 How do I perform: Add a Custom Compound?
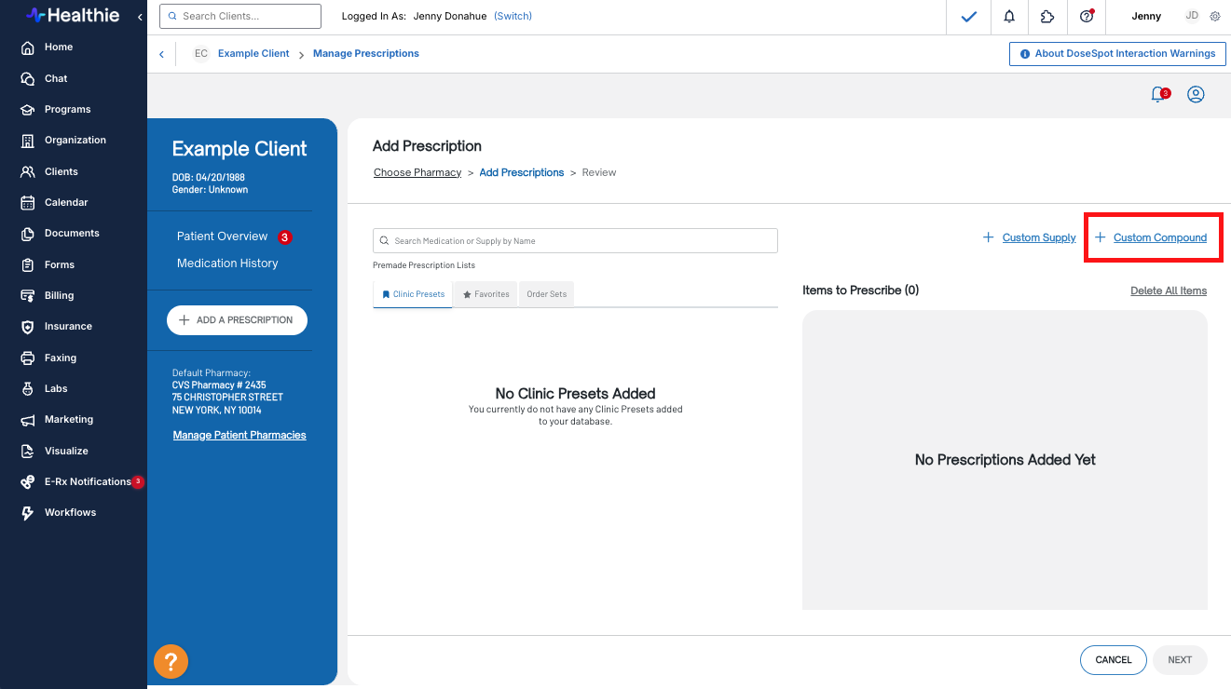1151,238
